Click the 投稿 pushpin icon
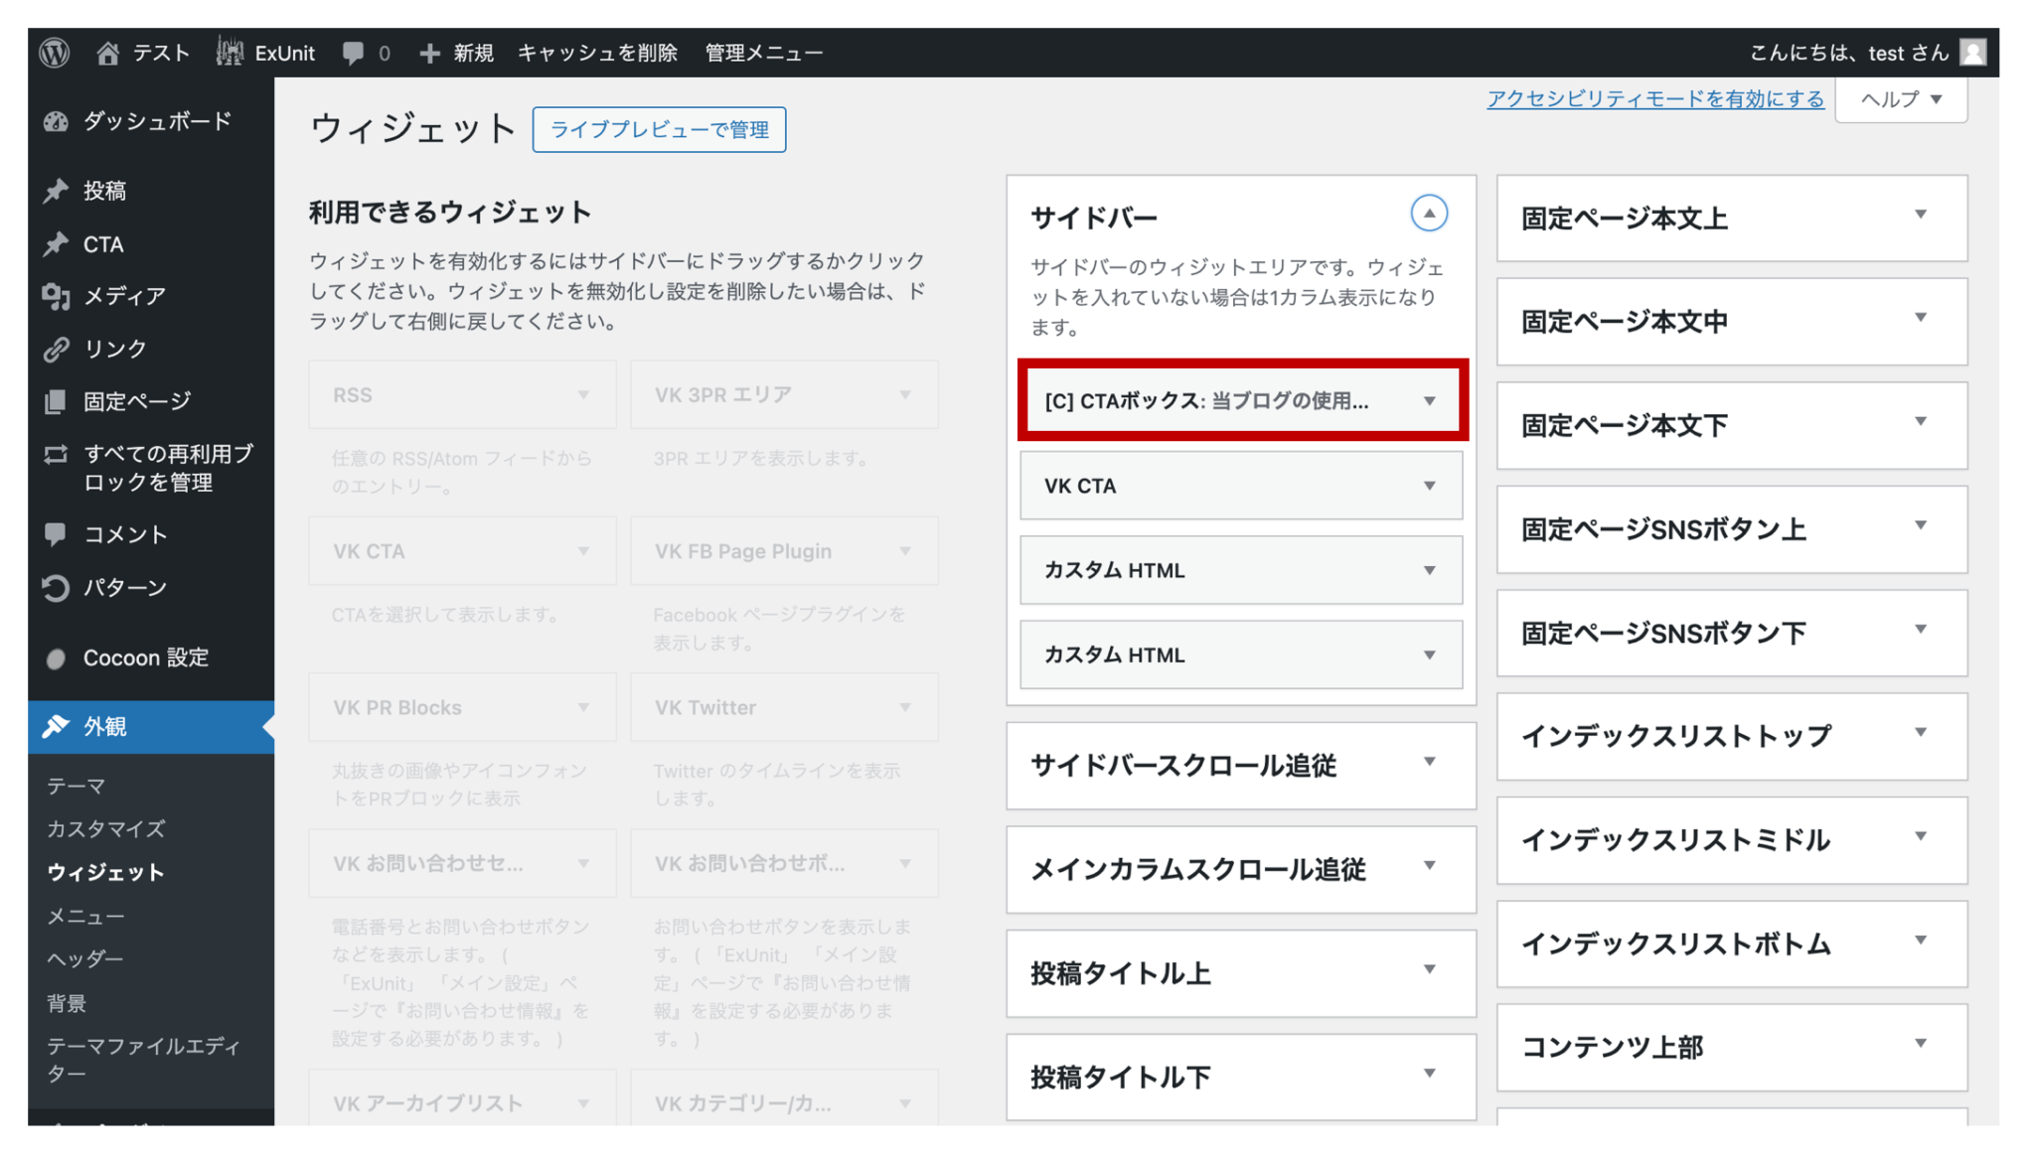 coord(57,191)
